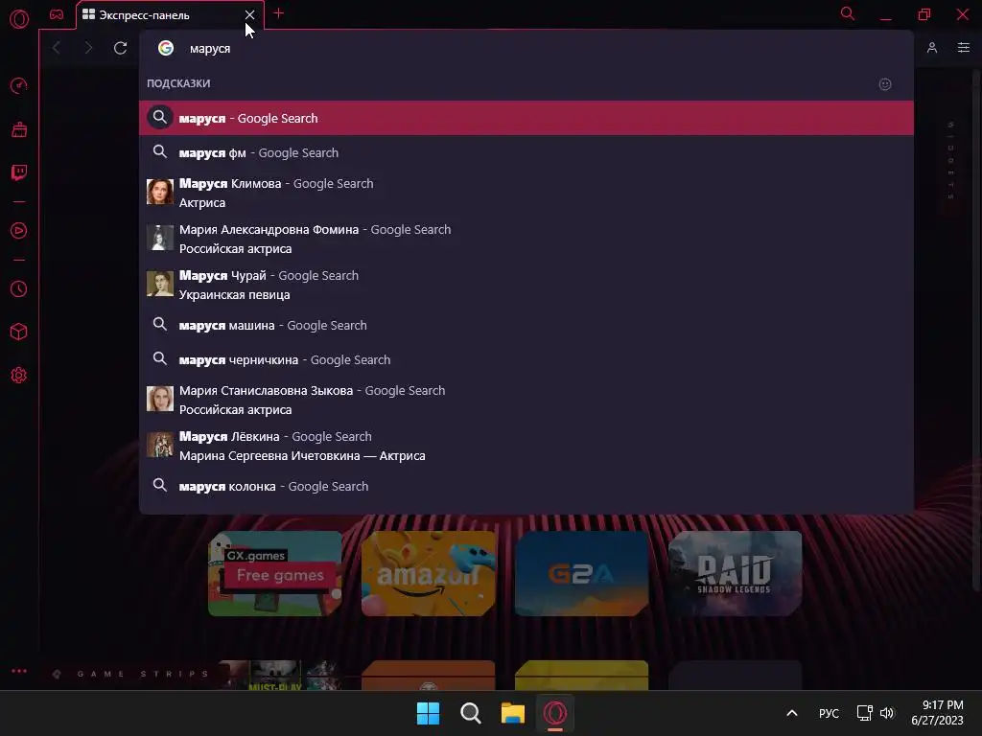Screen dimensions: 982x736
Task: Select suggestion Маруся Климова
Action: 526,193
